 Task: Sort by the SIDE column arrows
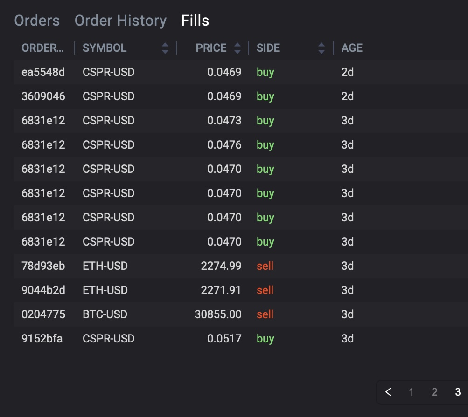(x=321, y=48)
